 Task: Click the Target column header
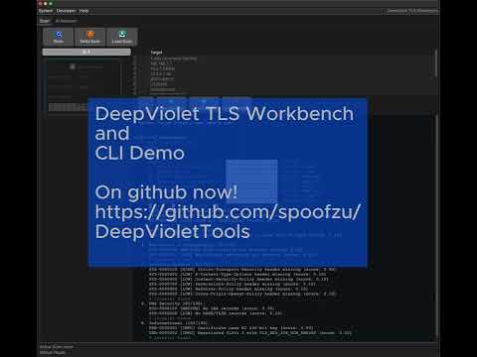point(156,53)
